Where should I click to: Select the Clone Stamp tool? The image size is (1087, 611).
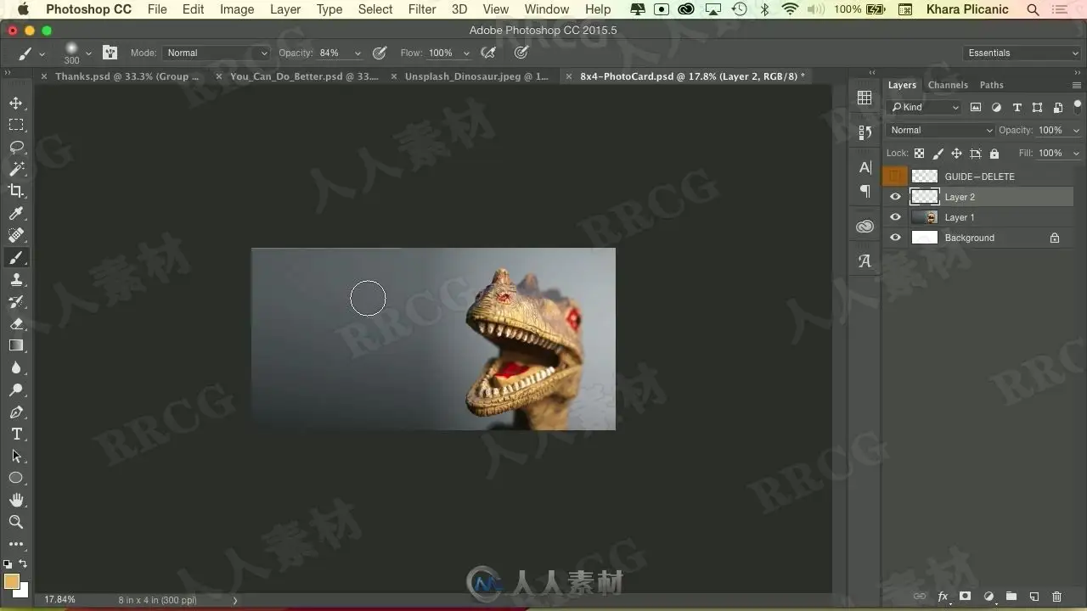[16, 279]
